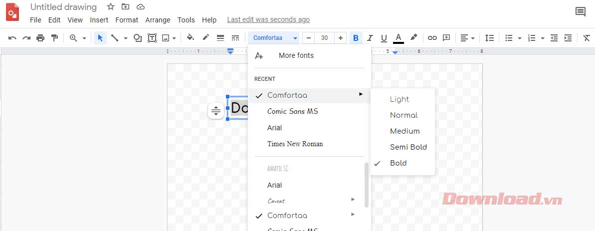Open the Tools menu
This screenshot has width=595, height=231.
pyautogui.click(x=186, y=20)
